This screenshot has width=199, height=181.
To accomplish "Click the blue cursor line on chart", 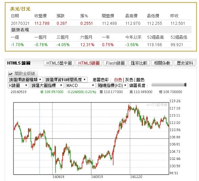I will [x=40, y=139].
